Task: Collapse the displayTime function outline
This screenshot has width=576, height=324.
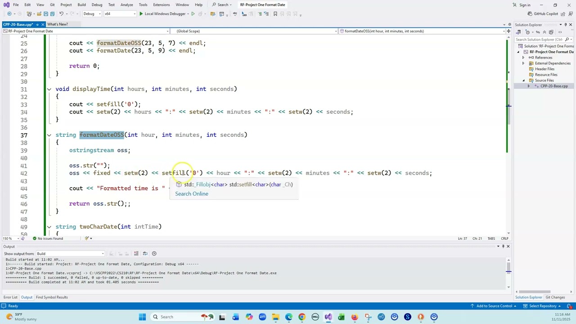Action: coord(49,89)
